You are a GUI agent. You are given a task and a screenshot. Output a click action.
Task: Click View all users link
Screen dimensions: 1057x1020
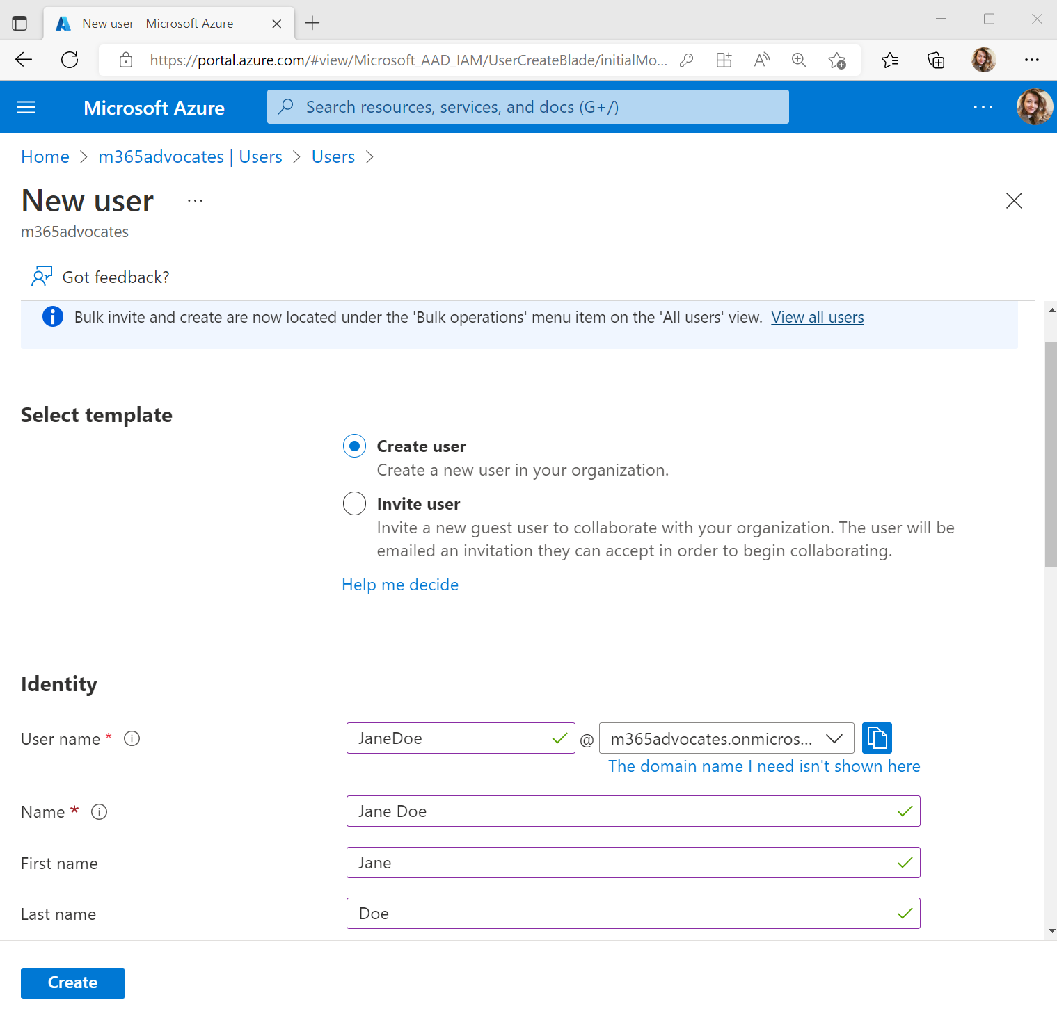[818, 317]
